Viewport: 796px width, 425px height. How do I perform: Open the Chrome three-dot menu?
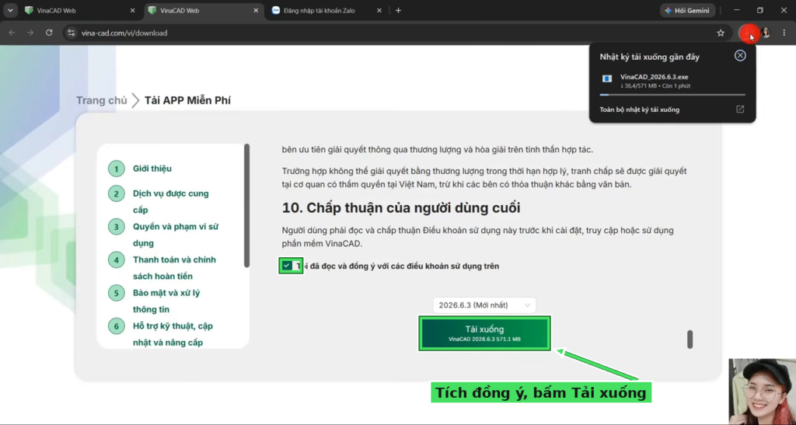coord(784,33)
